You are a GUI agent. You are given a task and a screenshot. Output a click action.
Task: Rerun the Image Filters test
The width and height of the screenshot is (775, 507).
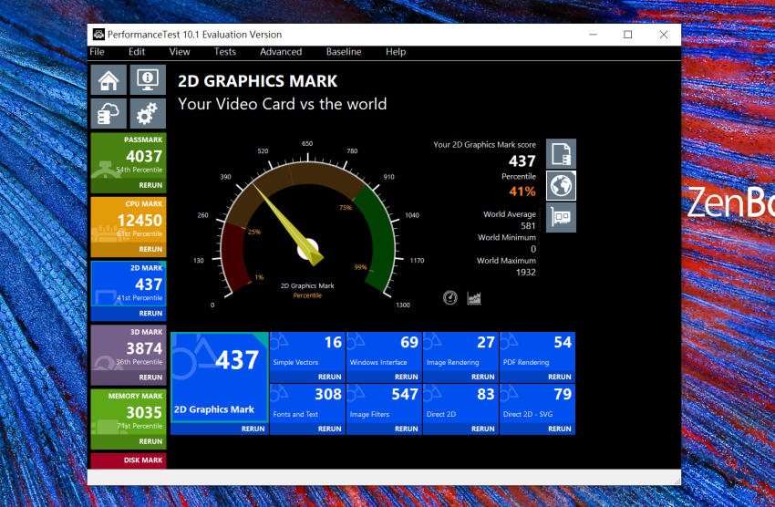[x=407, y=429]
